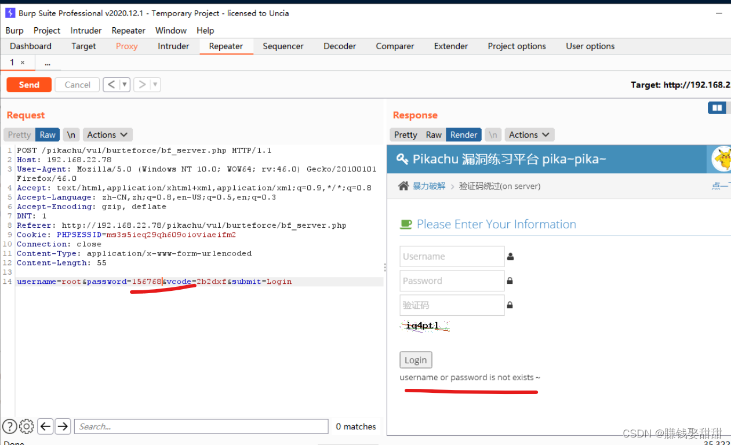Viewport: 731px width, 445px height.
Task: Switch request view to Pretty
Action: click(19, 134)
